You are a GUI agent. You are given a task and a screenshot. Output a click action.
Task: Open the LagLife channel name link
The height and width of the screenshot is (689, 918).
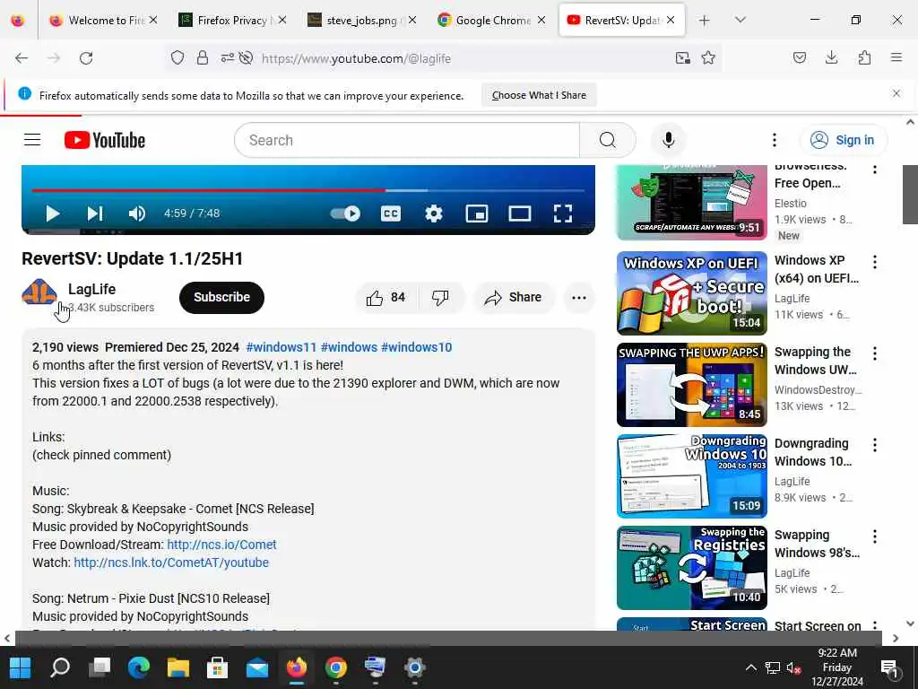click(92, 289)
